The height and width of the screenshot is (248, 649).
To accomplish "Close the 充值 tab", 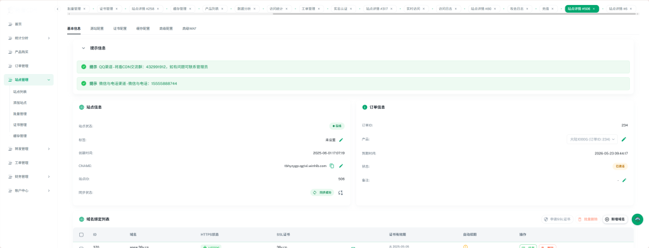I will tap(552, 9).
